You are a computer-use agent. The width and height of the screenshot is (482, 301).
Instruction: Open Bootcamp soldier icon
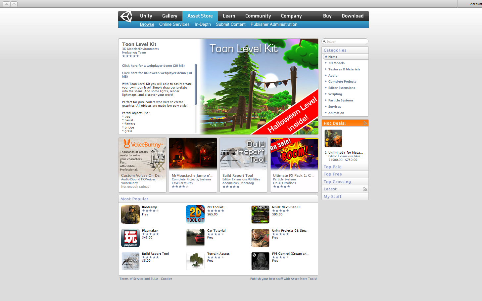pos(130,214)
